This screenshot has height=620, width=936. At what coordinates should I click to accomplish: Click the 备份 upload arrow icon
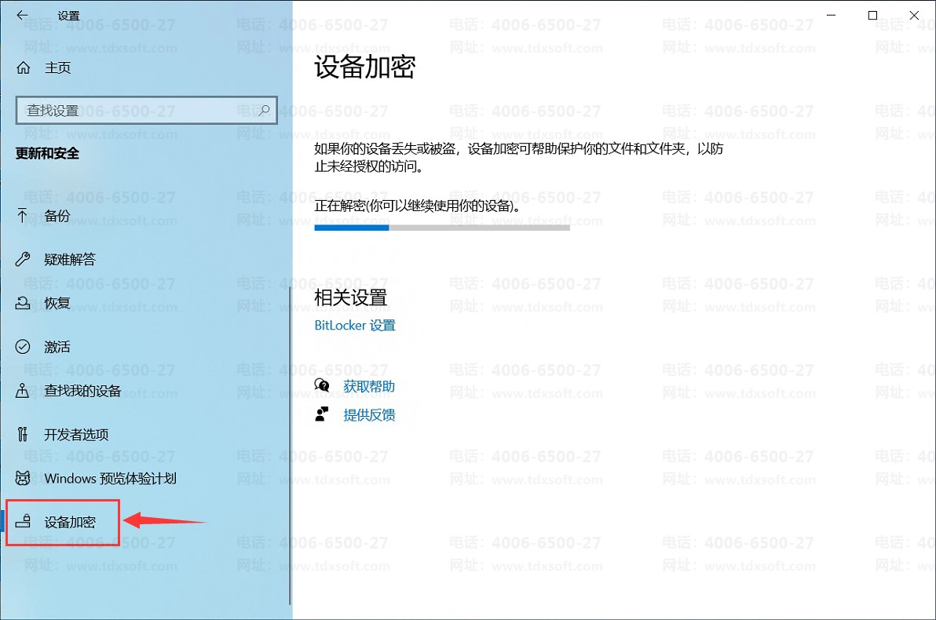[22, 215]
